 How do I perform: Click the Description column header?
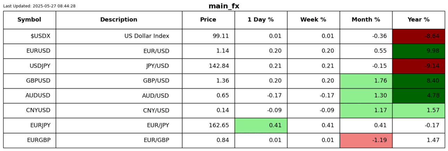(119, 20)
